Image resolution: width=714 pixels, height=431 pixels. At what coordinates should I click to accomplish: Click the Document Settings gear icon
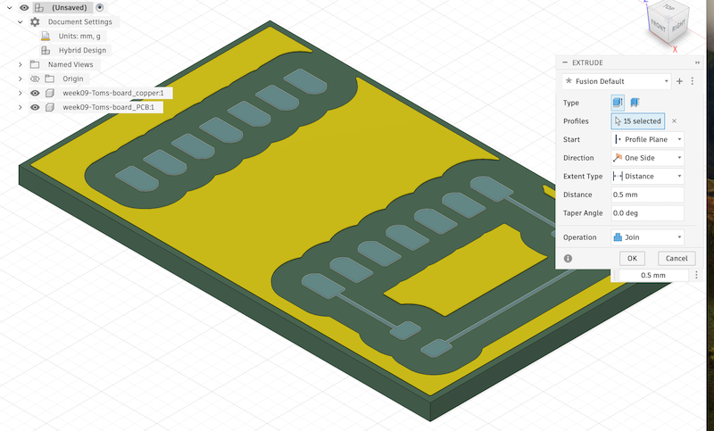pyautogui.click(x=35, y=21)
